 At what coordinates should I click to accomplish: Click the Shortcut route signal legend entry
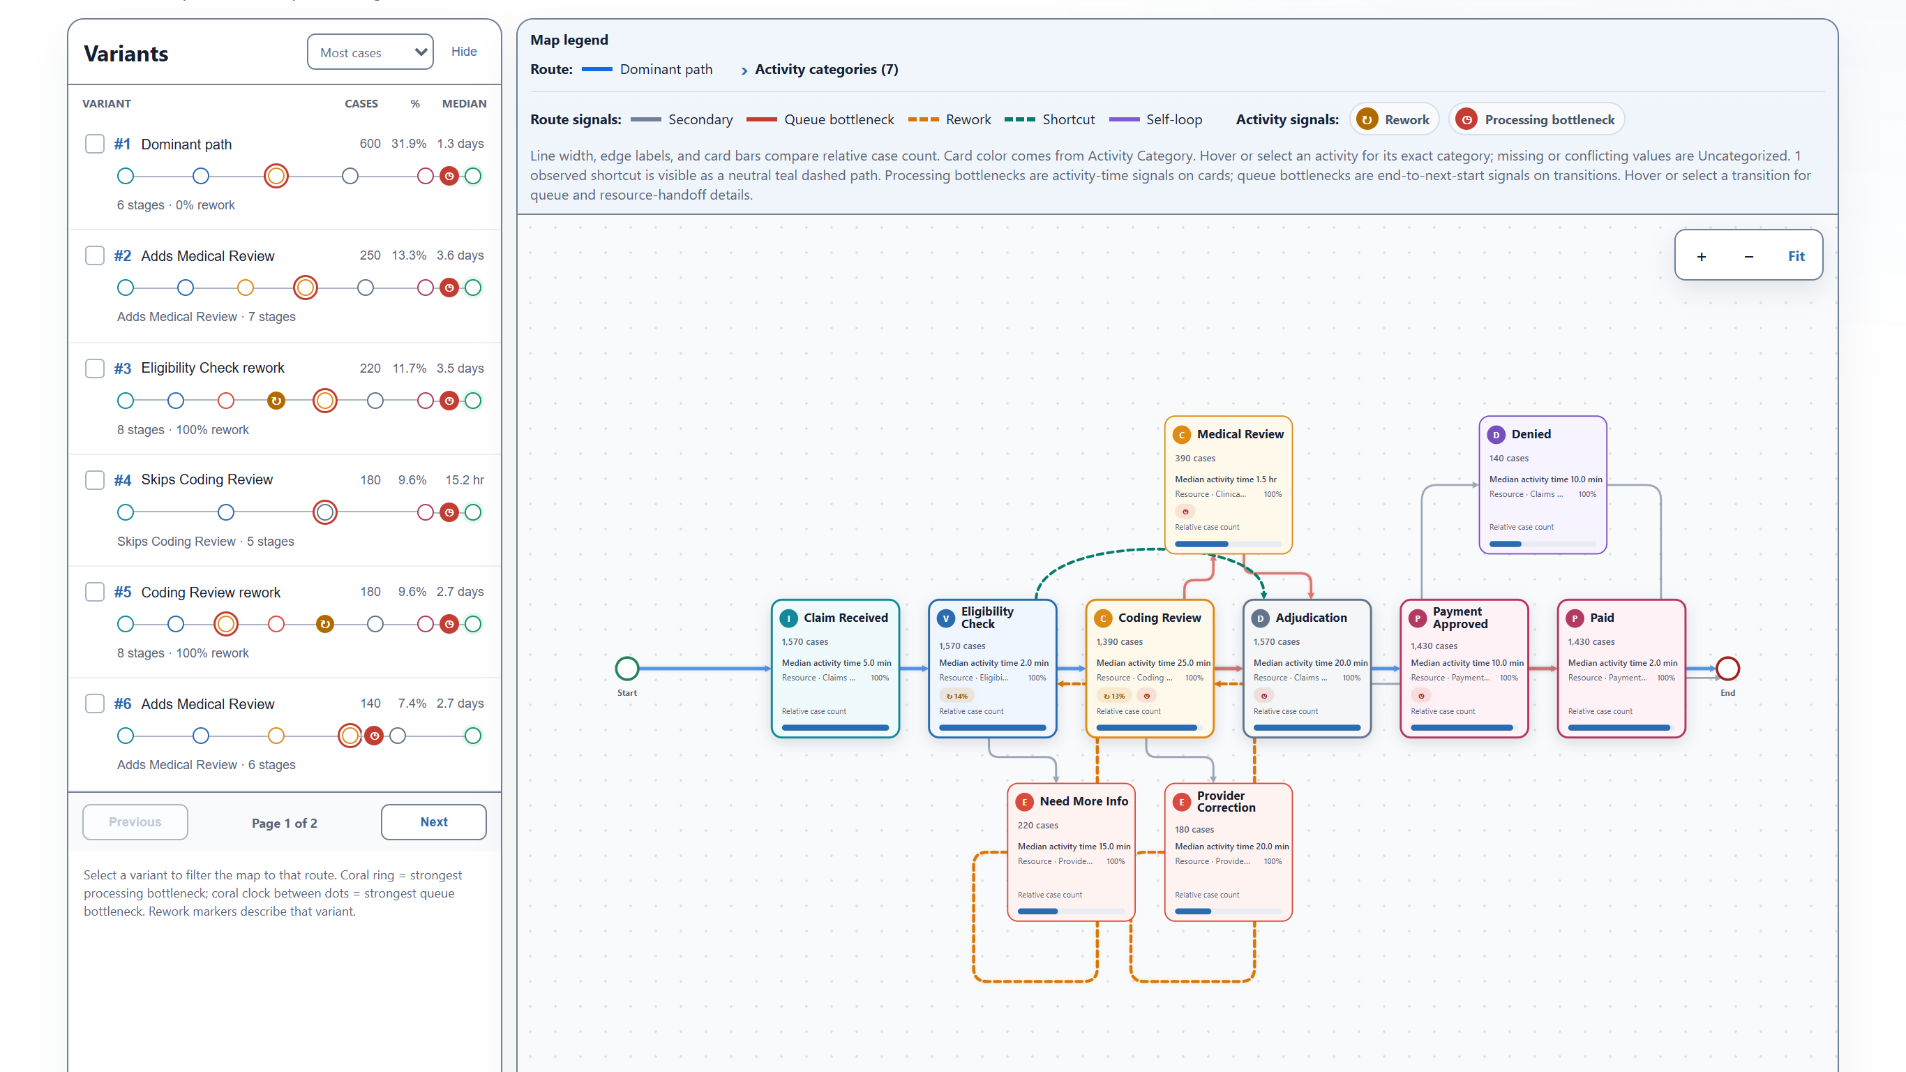click(1049, 119)
